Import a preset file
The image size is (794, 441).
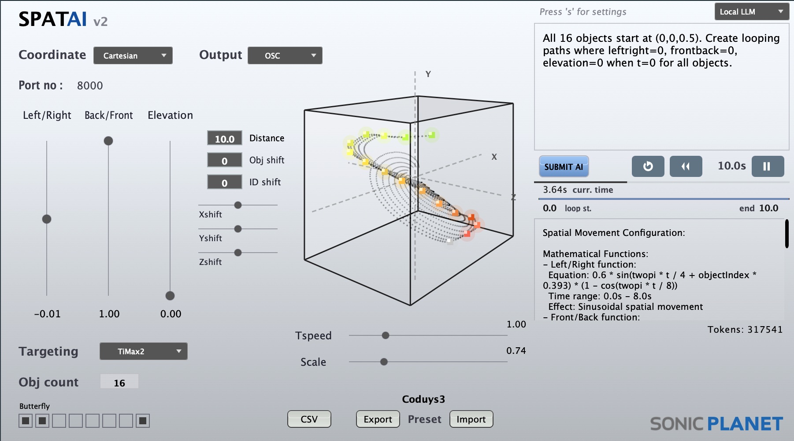point(471,419)
